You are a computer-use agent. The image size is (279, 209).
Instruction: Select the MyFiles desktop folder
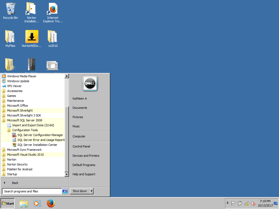click(10, 39)
